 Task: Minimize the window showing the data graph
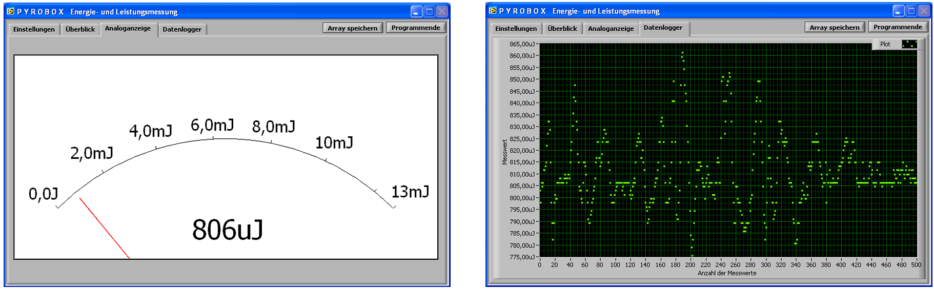tap(898, 11)
